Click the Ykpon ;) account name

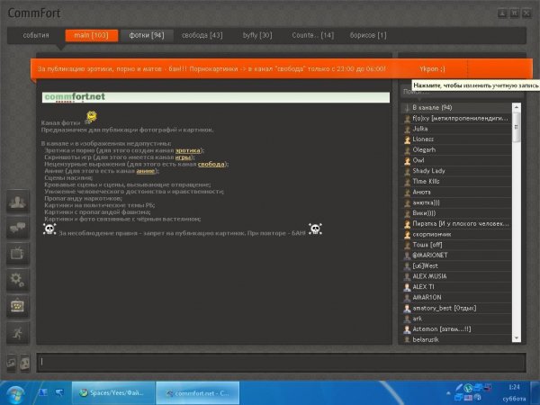tap(432, 69)
